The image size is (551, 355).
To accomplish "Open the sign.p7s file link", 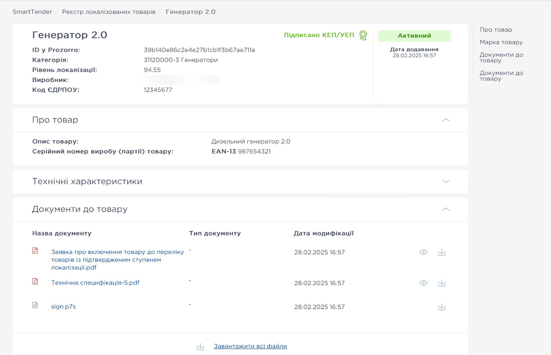I will click(63, 306).
